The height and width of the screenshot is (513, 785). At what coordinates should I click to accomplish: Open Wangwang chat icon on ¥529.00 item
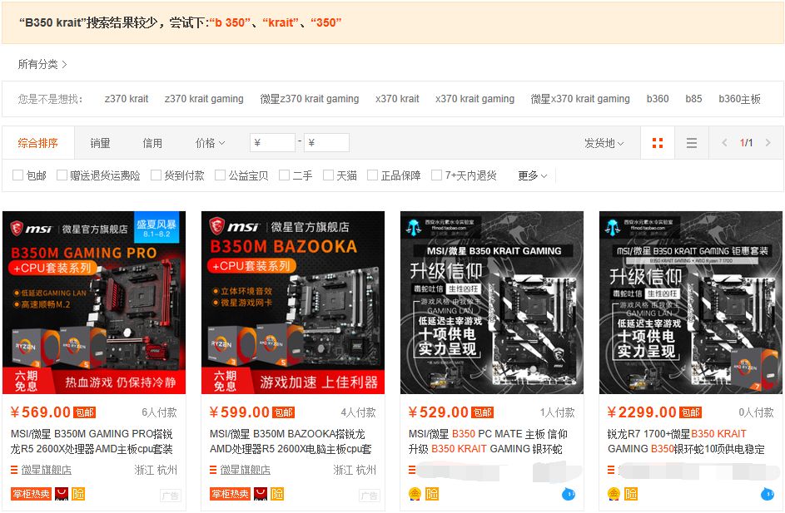click(569, 495)
